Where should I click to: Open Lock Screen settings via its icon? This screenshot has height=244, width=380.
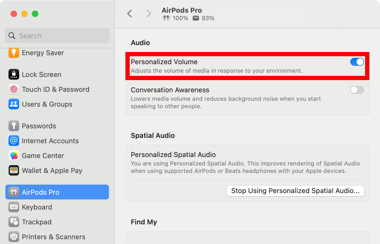coord(14,74)
